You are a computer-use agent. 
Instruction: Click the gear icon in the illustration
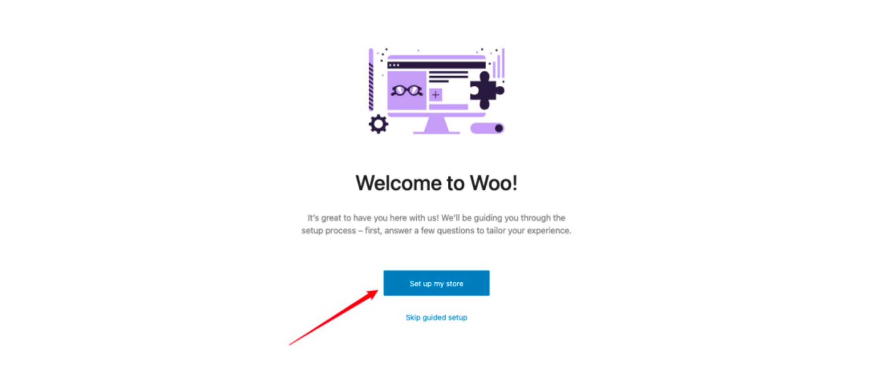click(378, 124)
